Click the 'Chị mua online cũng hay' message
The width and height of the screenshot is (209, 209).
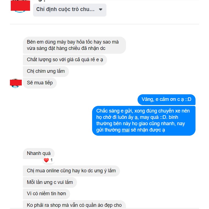[71, 171]
